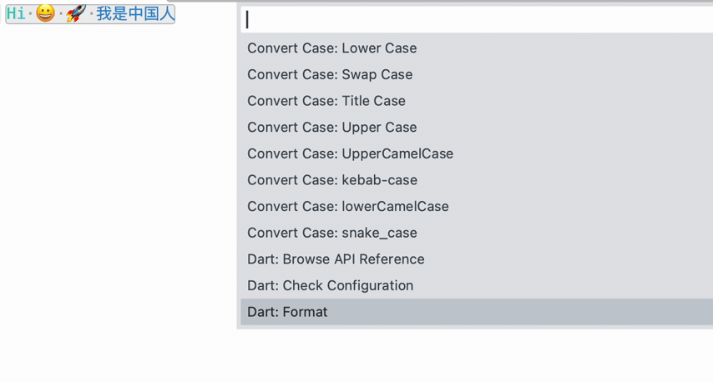The height and width of the screenshot is (382, 713).
Task: Click the grinning face emoji in editor
Action: click(45, 13)
